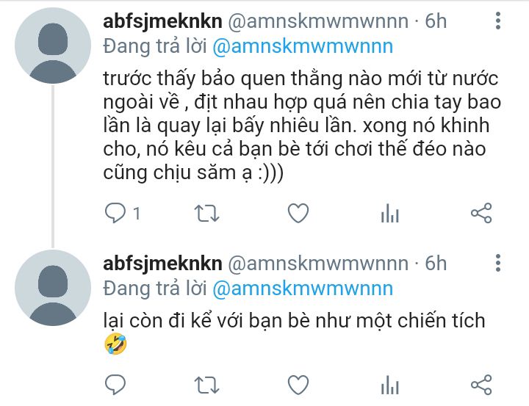
Task: Open abfsjmeknkn display name on second tweet
Action: pyautogui.click(x=162, y=264)
